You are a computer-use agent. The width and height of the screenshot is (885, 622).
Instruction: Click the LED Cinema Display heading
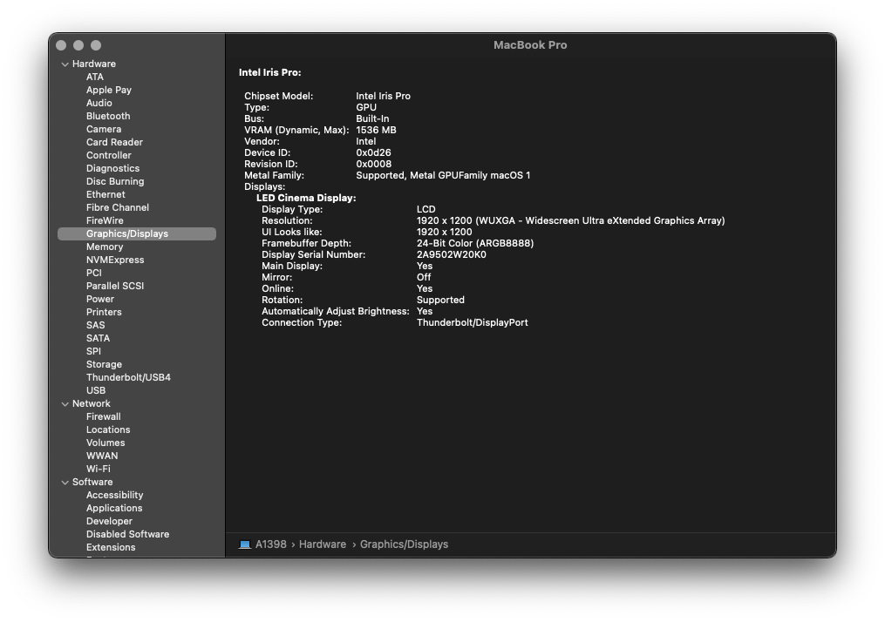(x=306, y=198)
